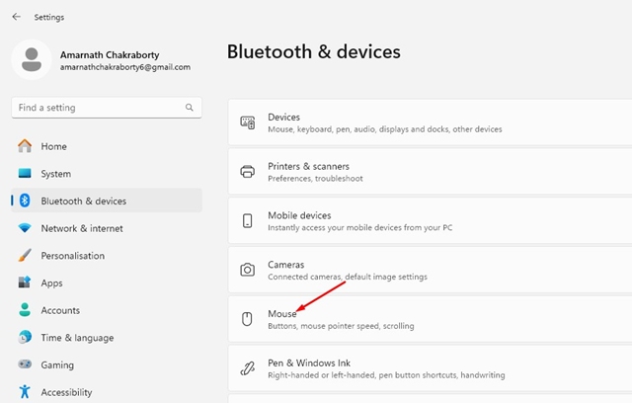The width and height of the screenshot is (632, 403).
Task: Click the Printers & scanners printer icon
Action: 248,172
